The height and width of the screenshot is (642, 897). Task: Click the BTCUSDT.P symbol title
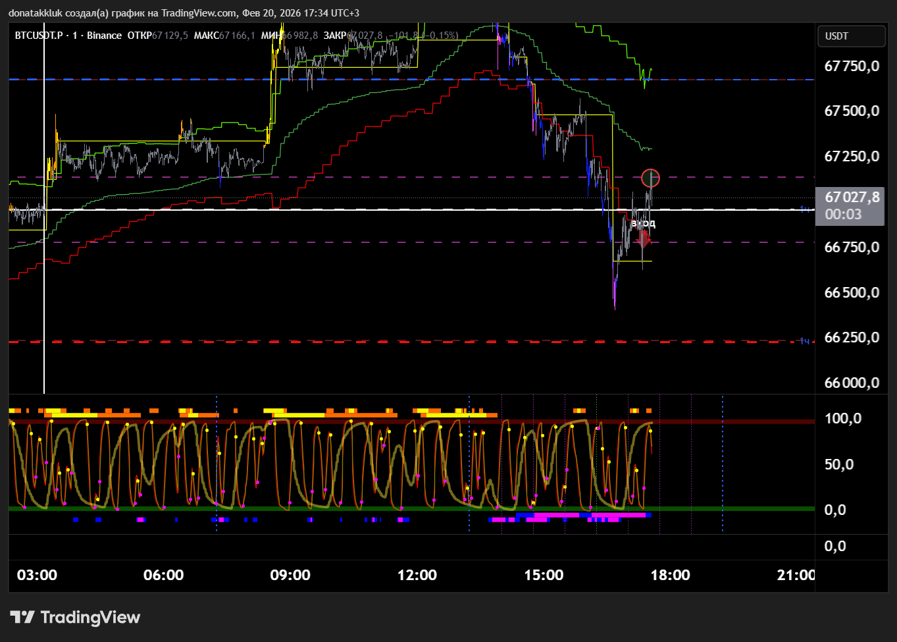[x=39, y=36]
